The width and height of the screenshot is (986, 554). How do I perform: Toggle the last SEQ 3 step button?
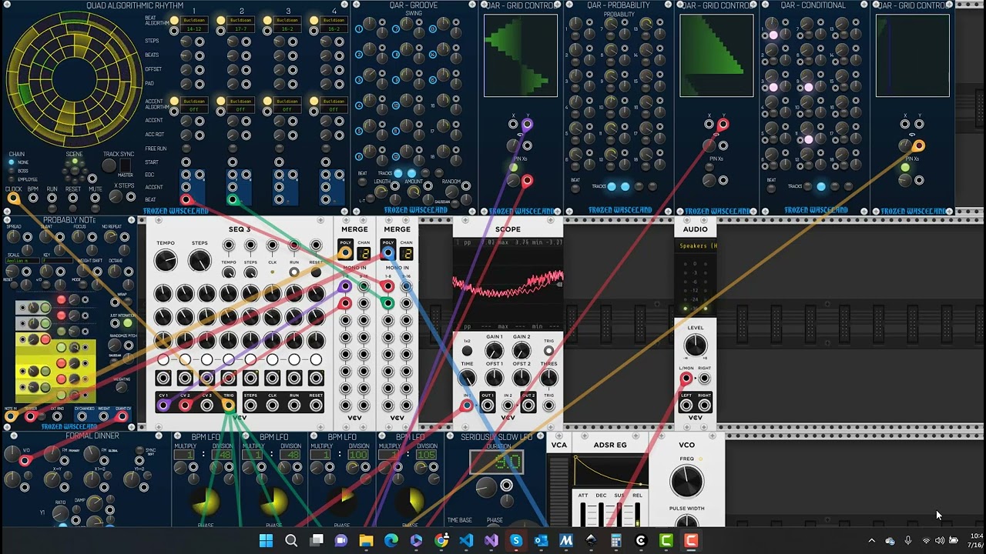click(x=316, y=360)
